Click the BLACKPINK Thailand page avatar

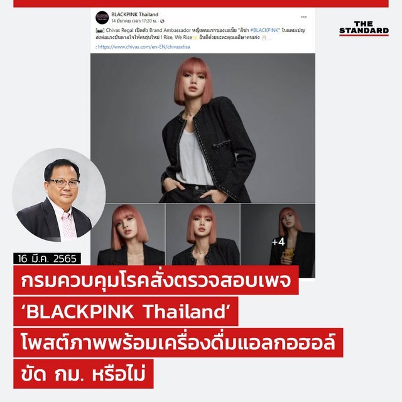coord(102,18)
